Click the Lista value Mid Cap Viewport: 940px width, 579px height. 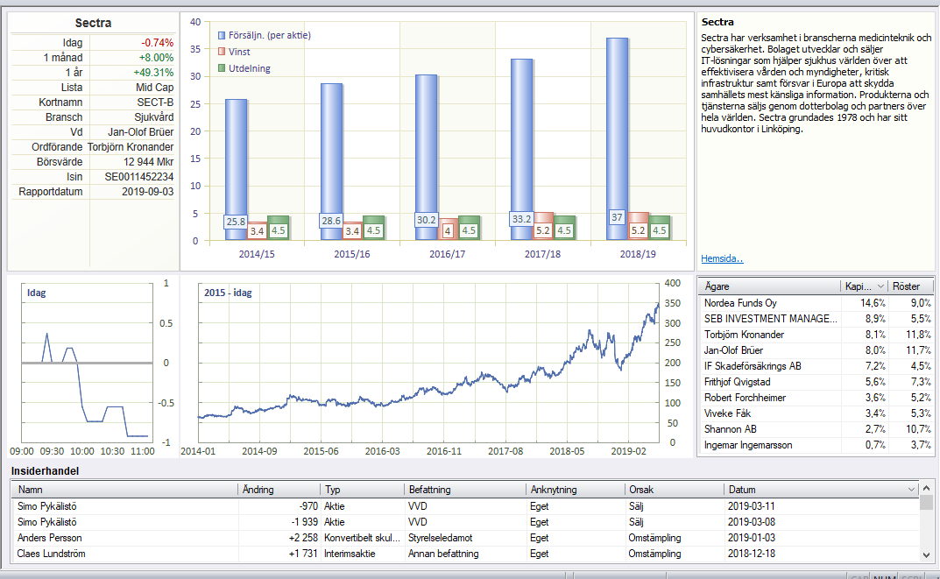pyautogui.click(x=155, y=88)
